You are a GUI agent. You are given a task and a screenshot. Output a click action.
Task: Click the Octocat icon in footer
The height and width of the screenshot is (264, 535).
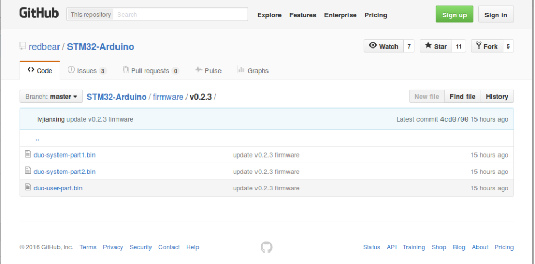point(266,247)
